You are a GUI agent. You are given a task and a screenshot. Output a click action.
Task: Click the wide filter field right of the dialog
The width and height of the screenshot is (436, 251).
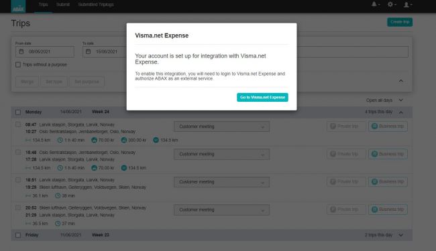(x=353, y=52)
